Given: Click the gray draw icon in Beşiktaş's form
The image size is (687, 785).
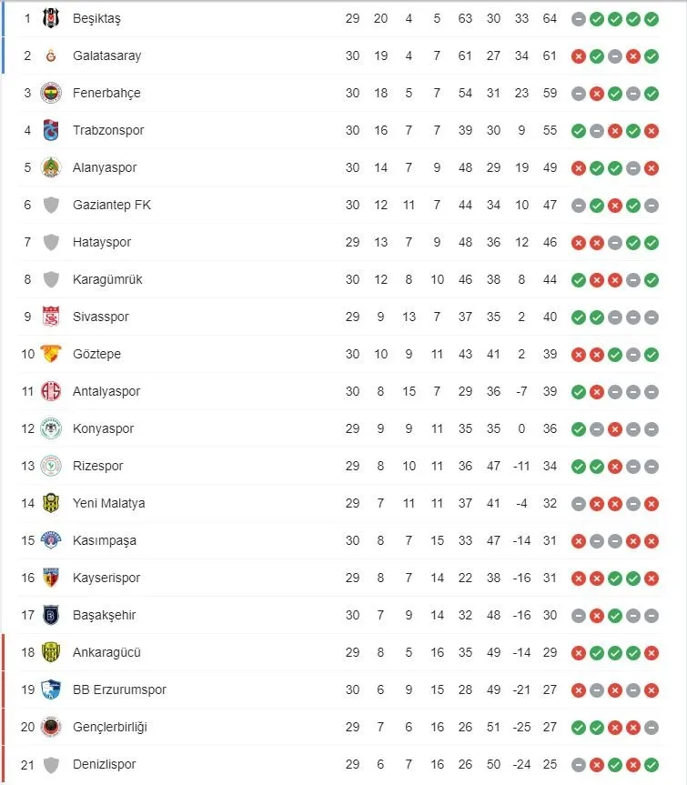Looking at the screenshot, I should click(578, 18).
